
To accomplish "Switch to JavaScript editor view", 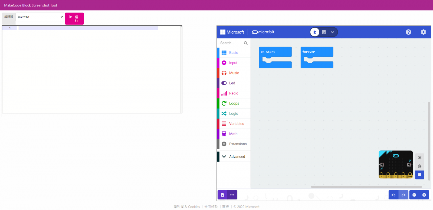I will [324, 32].
